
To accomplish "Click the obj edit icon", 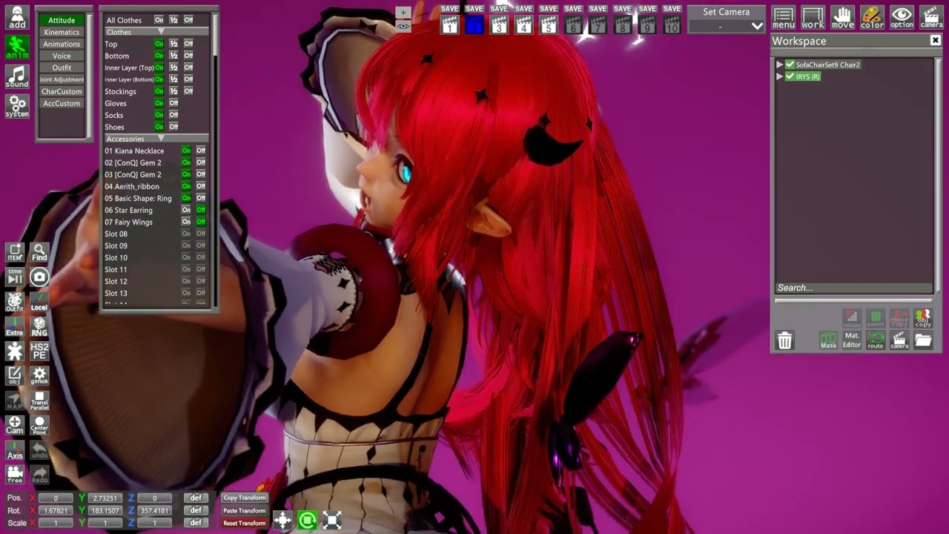I will pyautogui.click(x=15, y=375).
